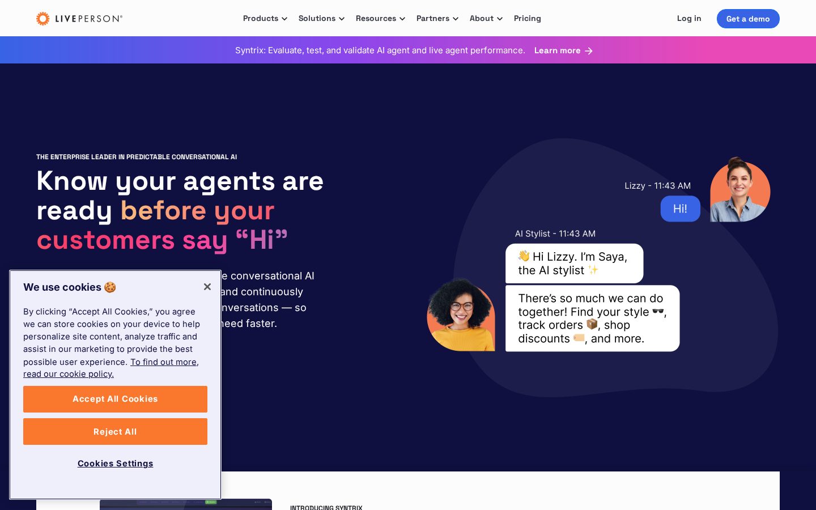
Task: Click the AI stylist avatar photo
Action: [461, 314]
